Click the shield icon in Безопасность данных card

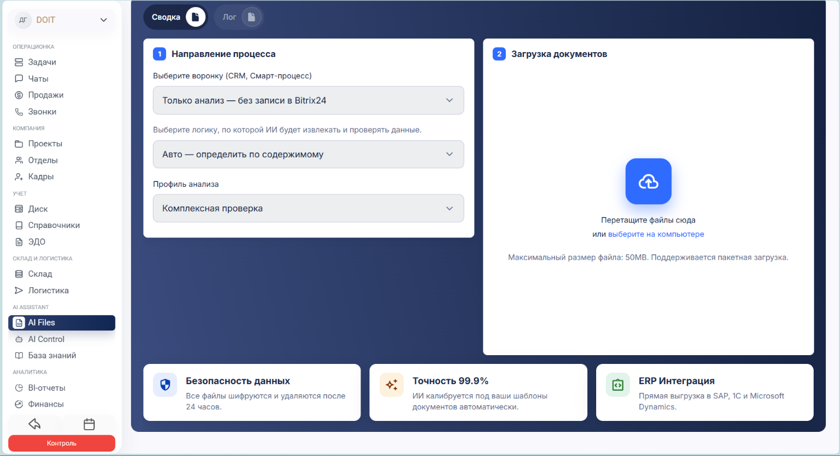tap(165, 385)
